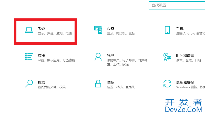Click the text 卸载、默认应用、可选功能
The width and height of the screenshot is (205, 115).
(56, 60)
